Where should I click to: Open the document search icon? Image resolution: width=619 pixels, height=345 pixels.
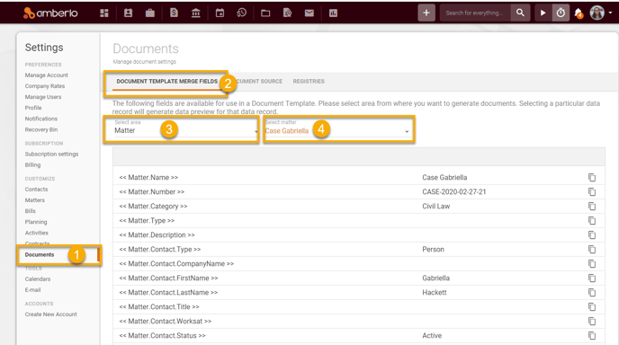287,13
